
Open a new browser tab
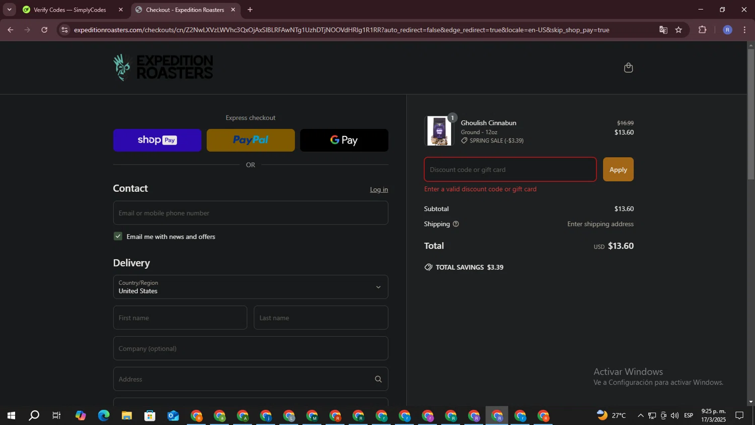pos(250,10)
